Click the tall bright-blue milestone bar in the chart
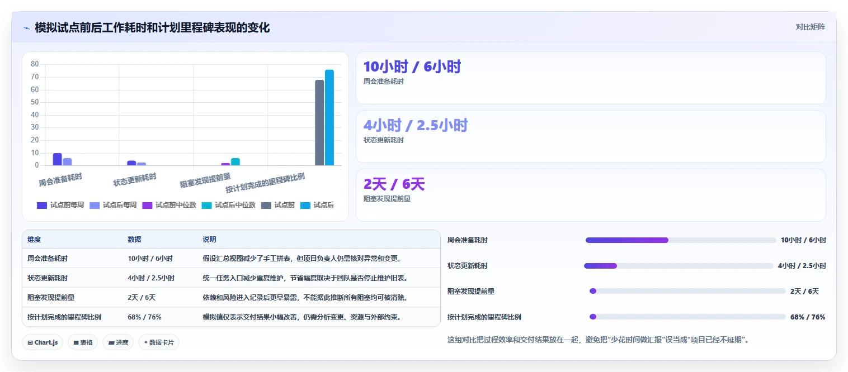This screenshot has height=372, width=848. coord(329,117)
